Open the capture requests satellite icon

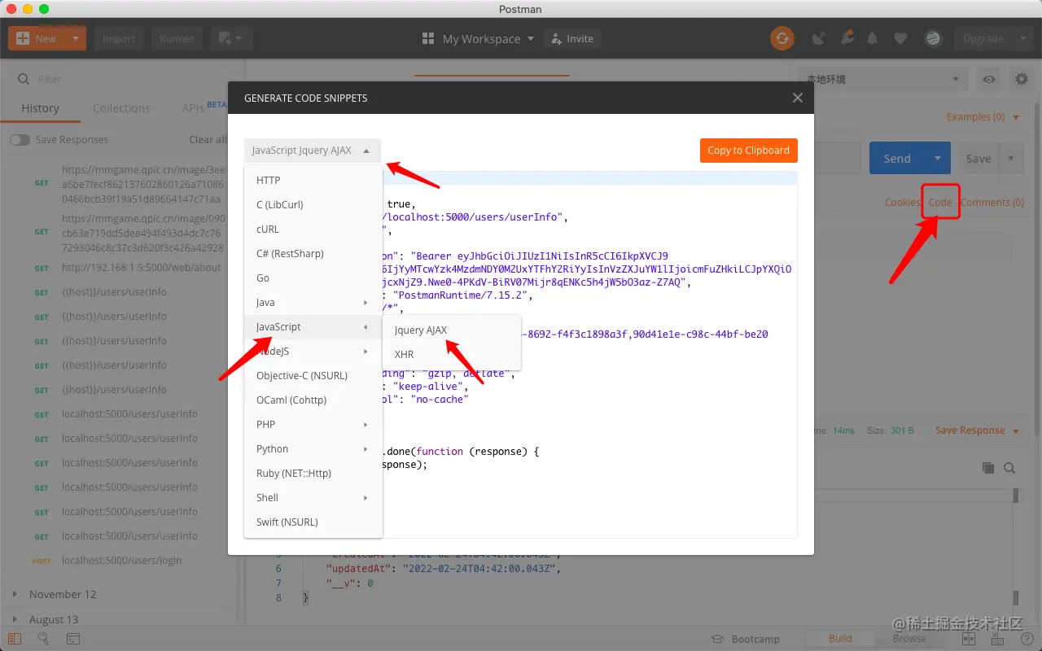(x=819, y=38)
